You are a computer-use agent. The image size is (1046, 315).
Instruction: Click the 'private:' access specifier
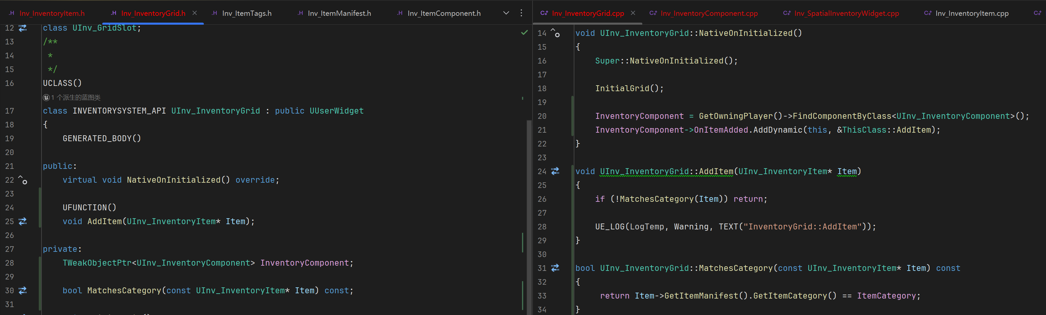pyautogui.click(x=63, y=249)
